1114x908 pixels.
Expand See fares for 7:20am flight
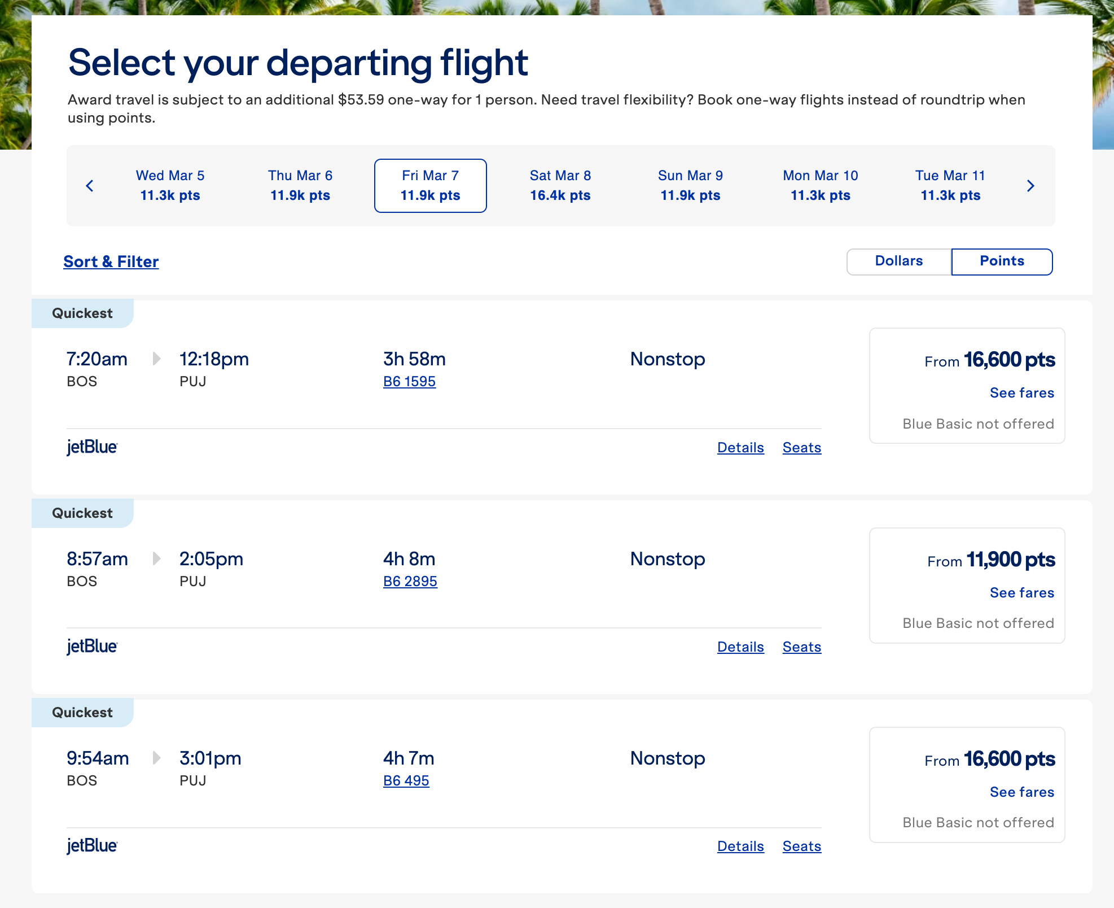tap(1021, 393)
